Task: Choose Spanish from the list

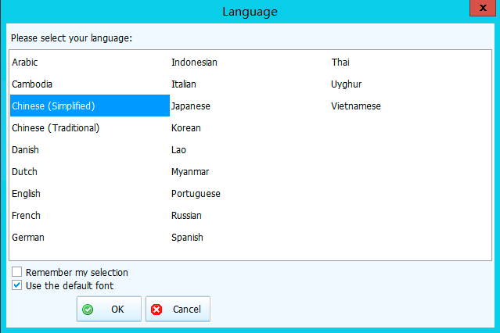Action: coord(188,237)
